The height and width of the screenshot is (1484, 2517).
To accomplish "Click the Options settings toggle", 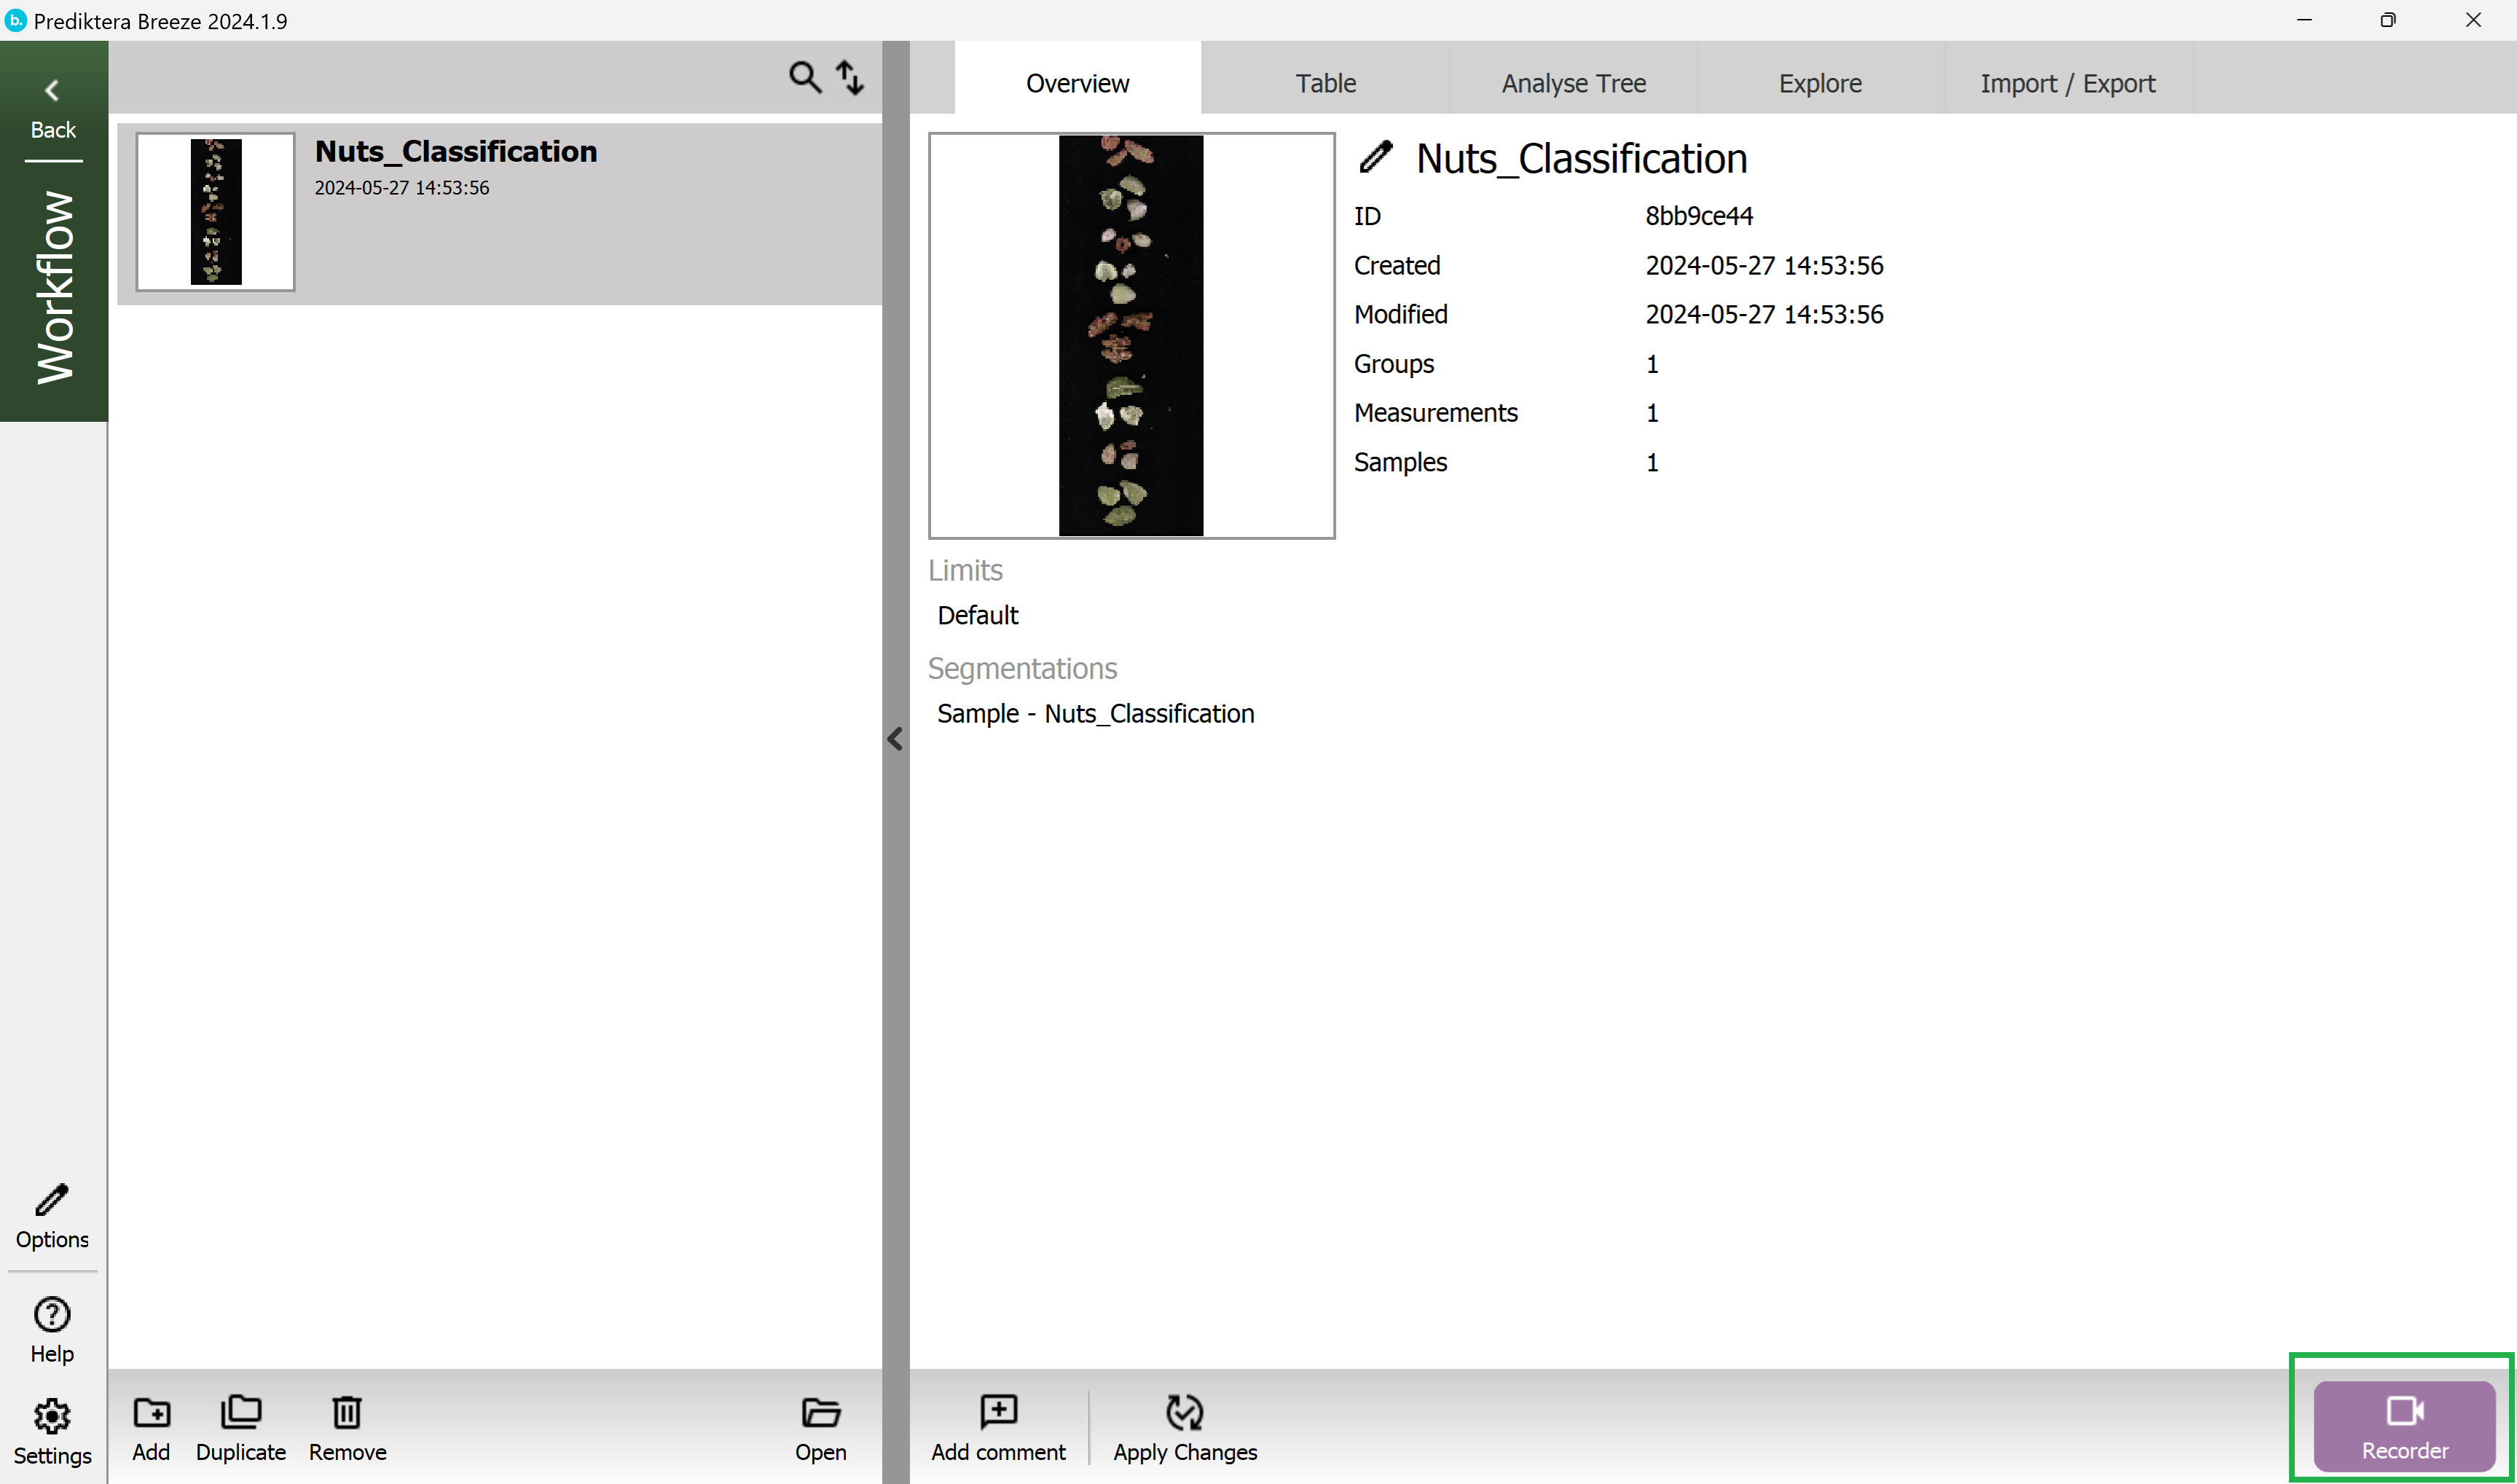I will tap(51, 1215).
